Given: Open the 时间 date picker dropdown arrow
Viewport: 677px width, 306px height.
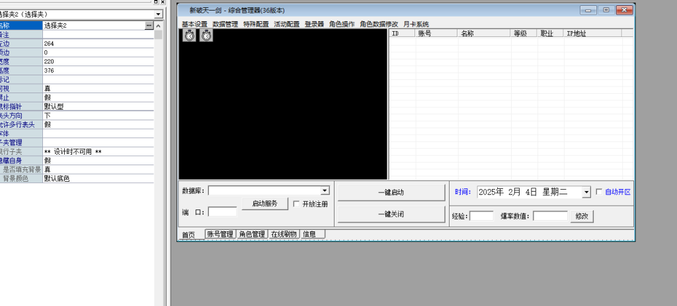Looking at the screenshot, I should [586, 192].
